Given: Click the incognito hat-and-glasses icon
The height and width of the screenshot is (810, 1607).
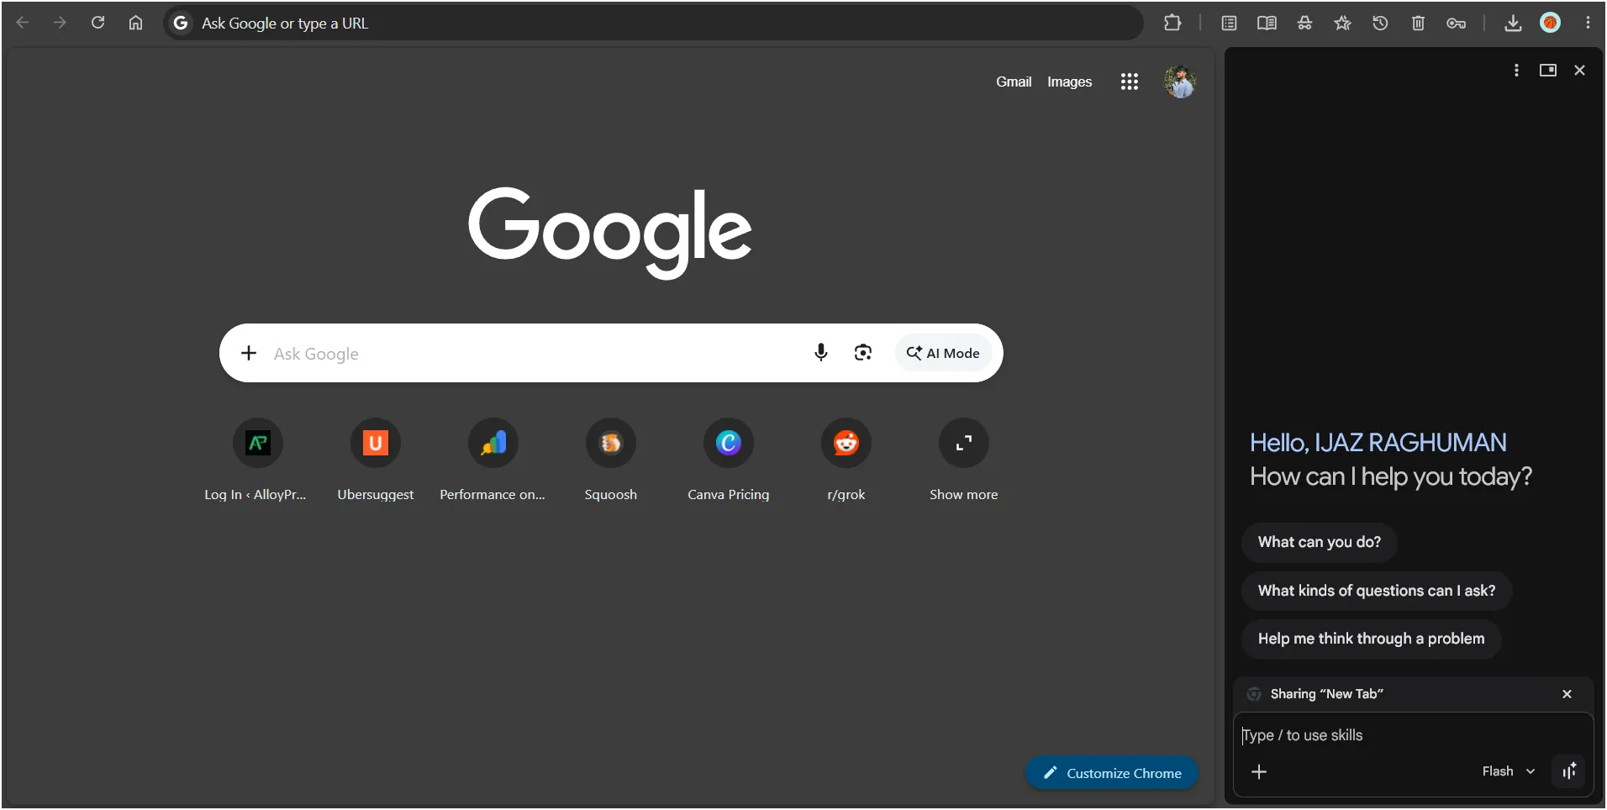Looking at the screenshot, I should [1304, 23].
